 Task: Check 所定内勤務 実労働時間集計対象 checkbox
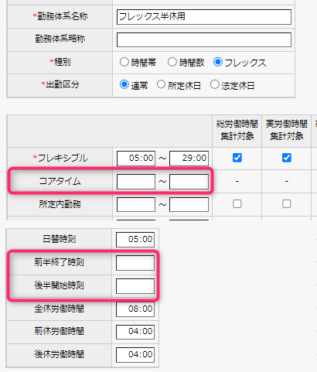tap(287, 204)
